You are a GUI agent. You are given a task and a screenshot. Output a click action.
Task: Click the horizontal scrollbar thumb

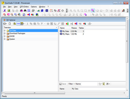(x=35, y=93)
